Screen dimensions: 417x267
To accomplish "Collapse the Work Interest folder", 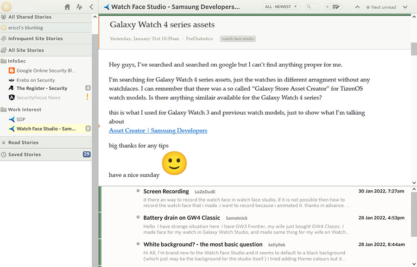I will pos(4,110).
